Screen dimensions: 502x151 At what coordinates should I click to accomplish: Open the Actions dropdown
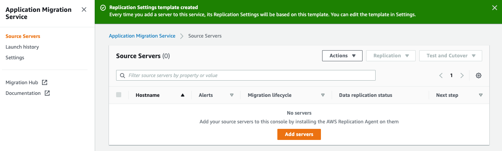[342, 56]
